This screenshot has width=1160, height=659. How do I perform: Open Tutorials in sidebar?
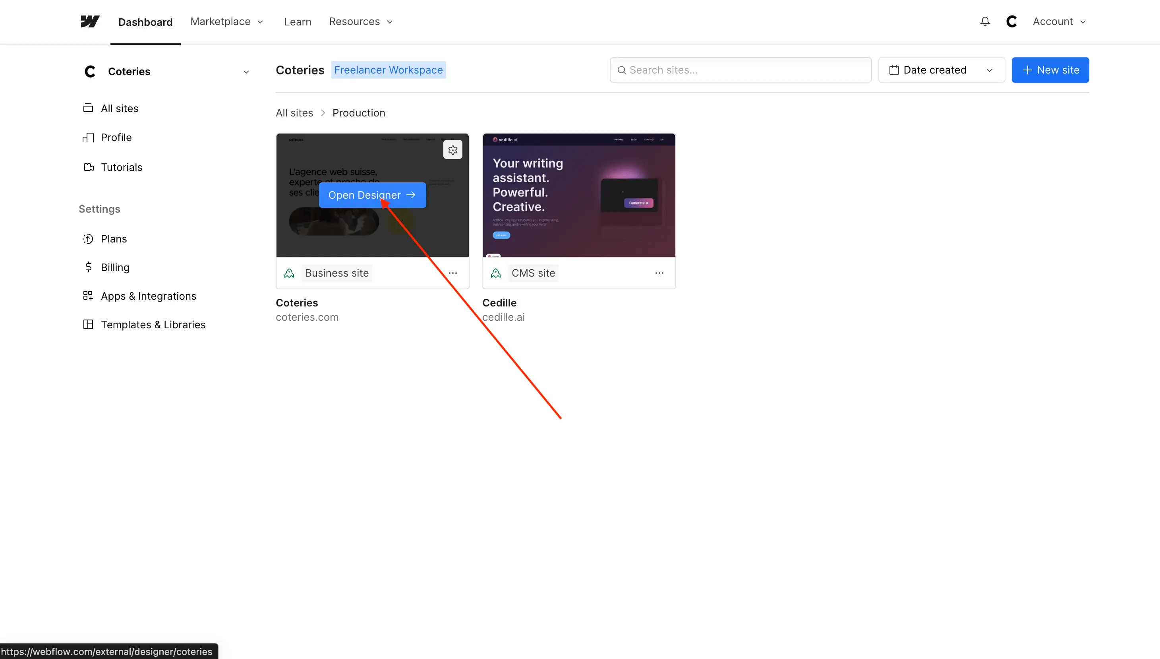[x=122, y=167]
